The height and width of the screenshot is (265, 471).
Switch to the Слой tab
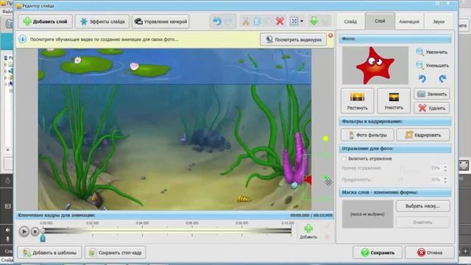(x=380, y=21)
